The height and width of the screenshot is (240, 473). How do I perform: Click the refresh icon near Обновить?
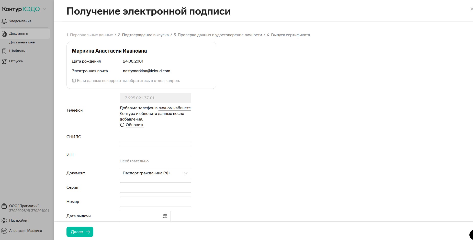(122, 125)
